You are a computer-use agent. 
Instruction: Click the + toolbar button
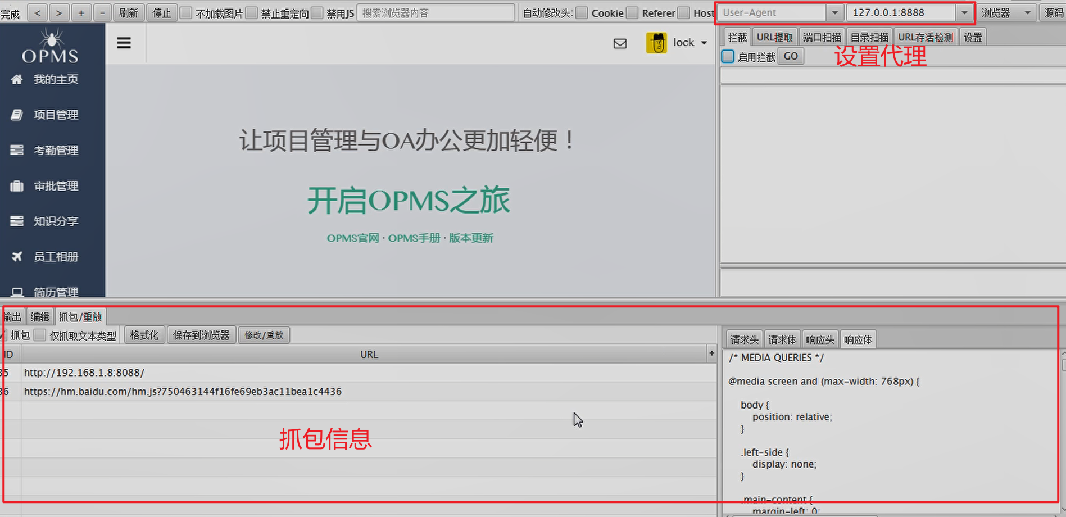point(81,12)
